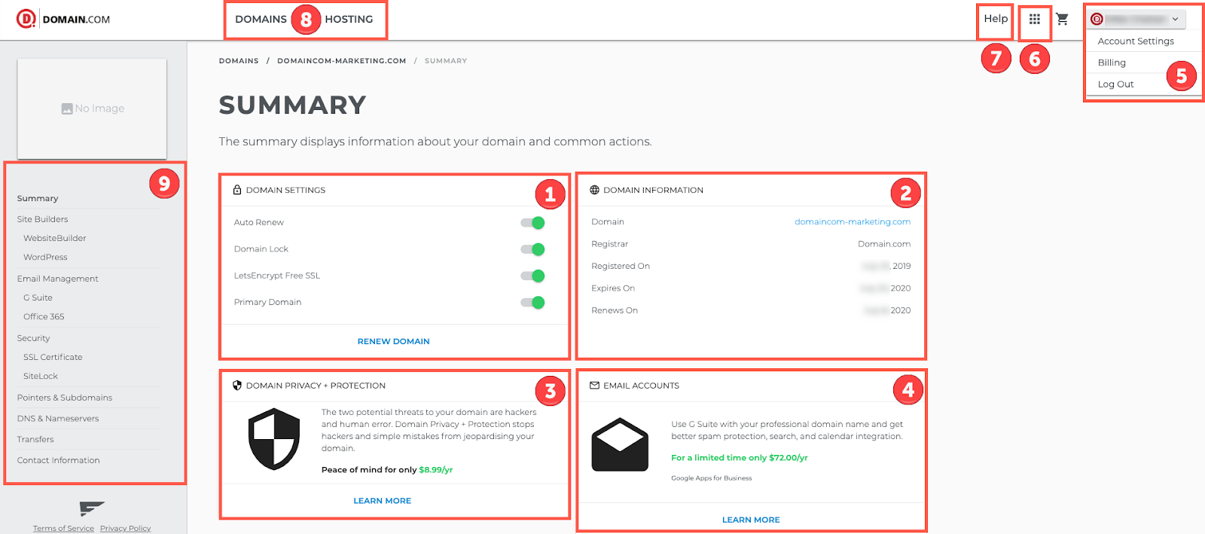Open Pointers & Subdomains in sidebar

(64, 398)
